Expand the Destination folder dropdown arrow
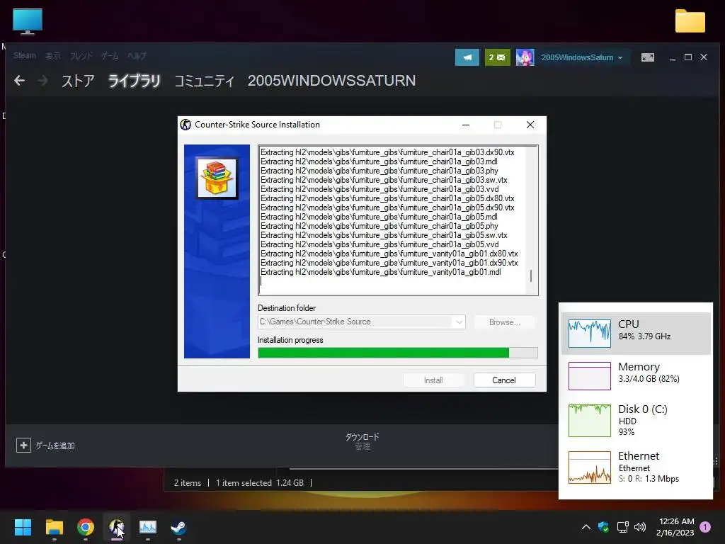This screenshot has width=725, height=544. [x=459, y=322]
